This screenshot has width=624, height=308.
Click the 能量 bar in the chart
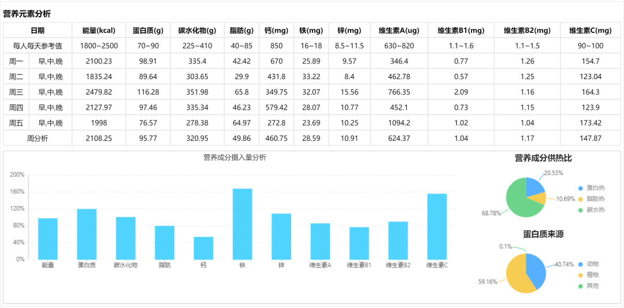pos(48,239)
